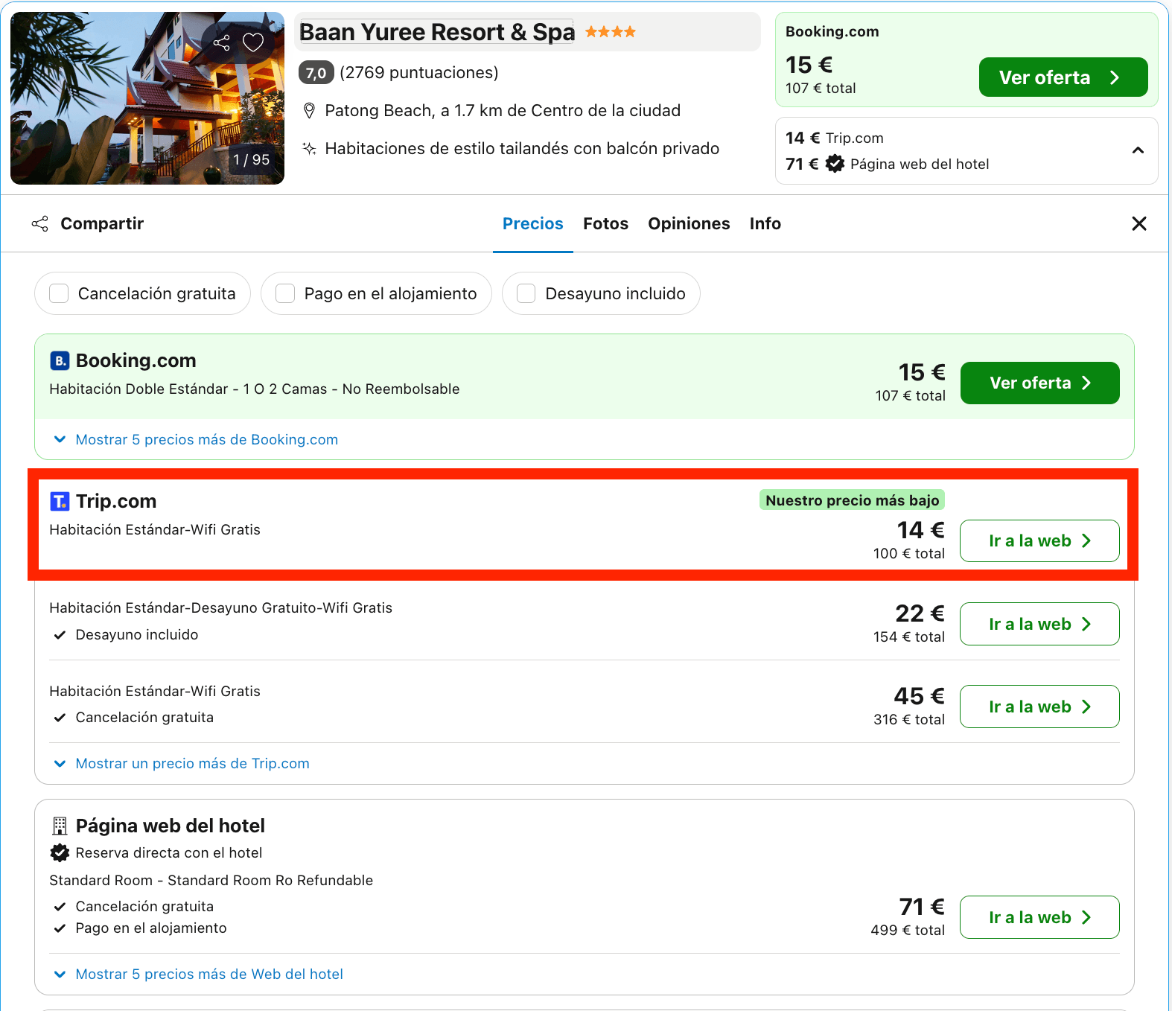This screenshot has width=1172, height=1011.
Task: Click Ver oferta in the Booking.com price row
Action: (1039, 383)
